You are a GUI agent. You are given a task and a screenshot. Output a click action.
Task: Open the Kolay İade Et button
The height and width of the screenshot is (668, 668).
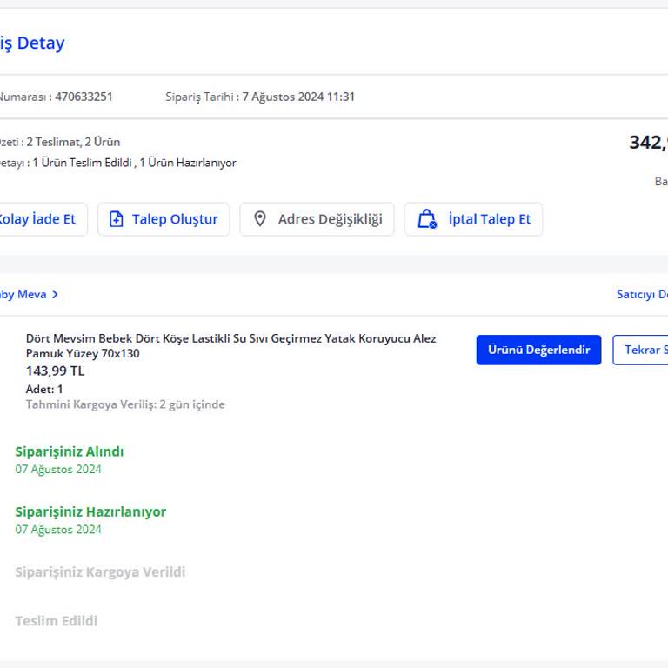pos(43,219)
